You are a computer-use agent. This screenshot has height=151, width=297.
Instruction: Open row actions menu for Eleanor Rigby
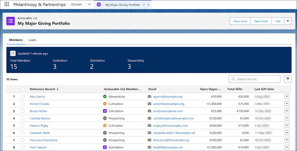coord(287,125)
